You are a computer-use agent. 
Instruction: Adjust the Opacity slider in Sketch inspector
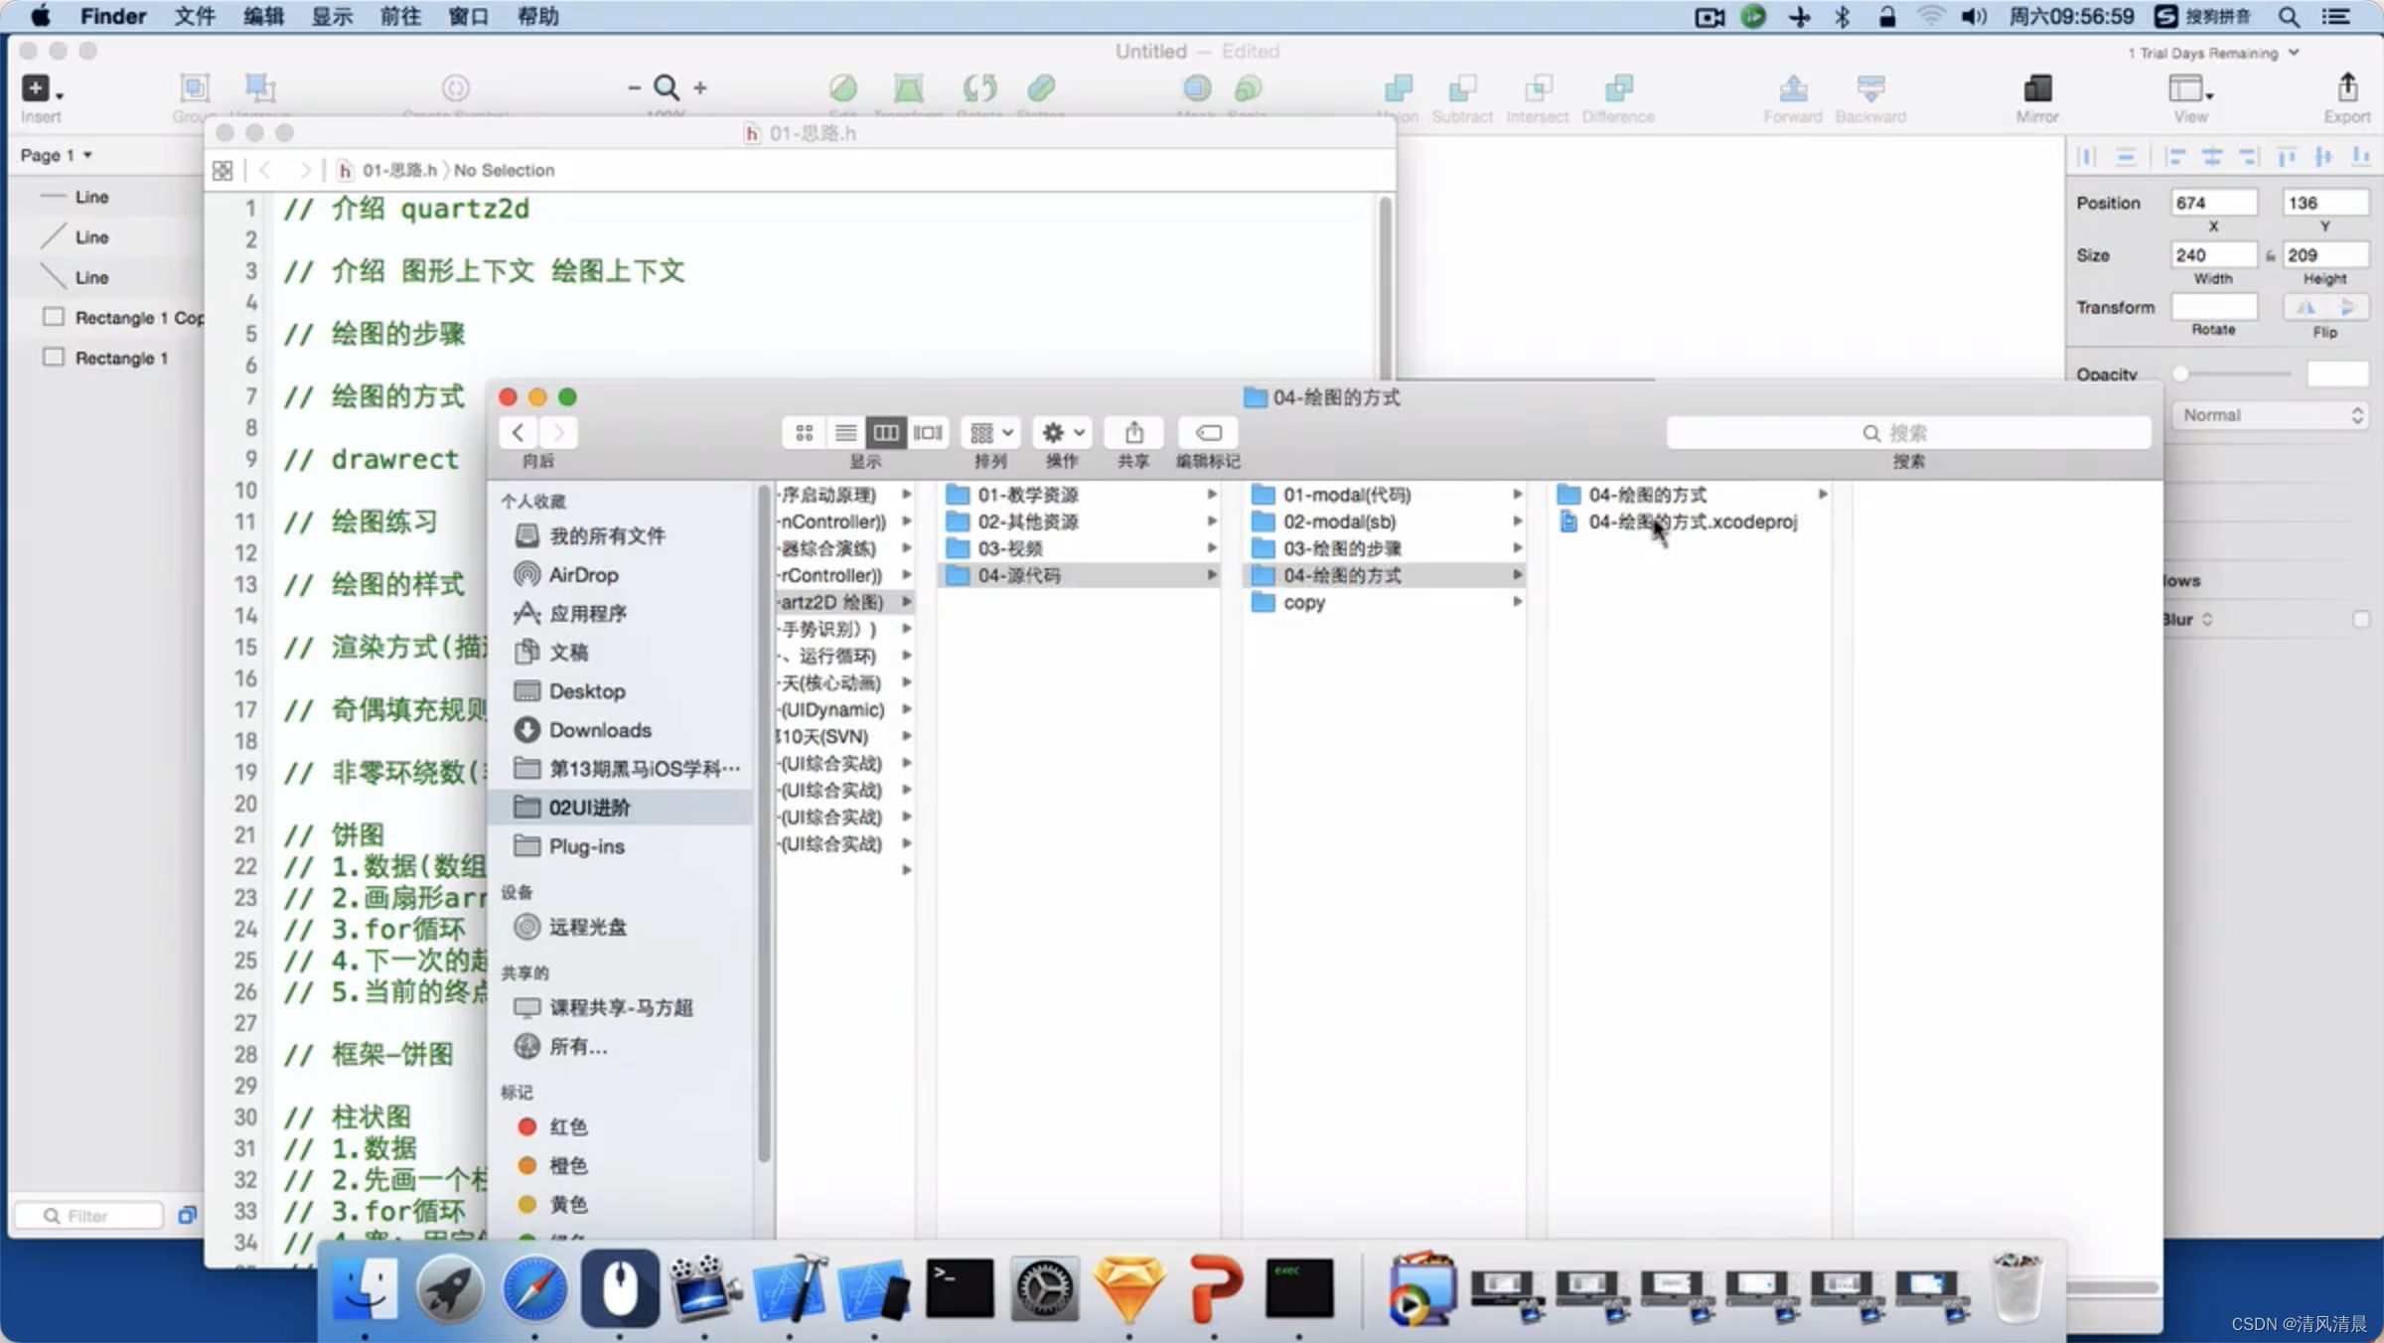(x=2235, y=373)
